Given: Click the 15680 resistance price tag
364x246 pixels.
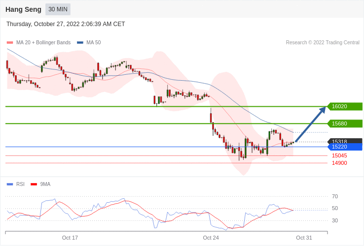Looking at the screenshot, I should point(345,123).
